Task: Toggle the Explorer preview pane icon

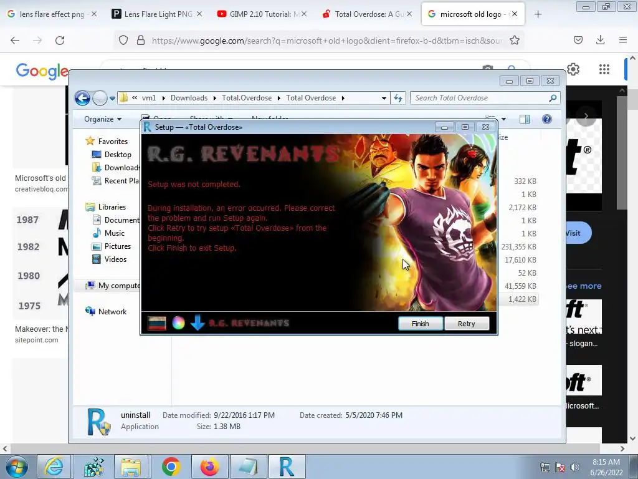Action: (x=525, y=119)
